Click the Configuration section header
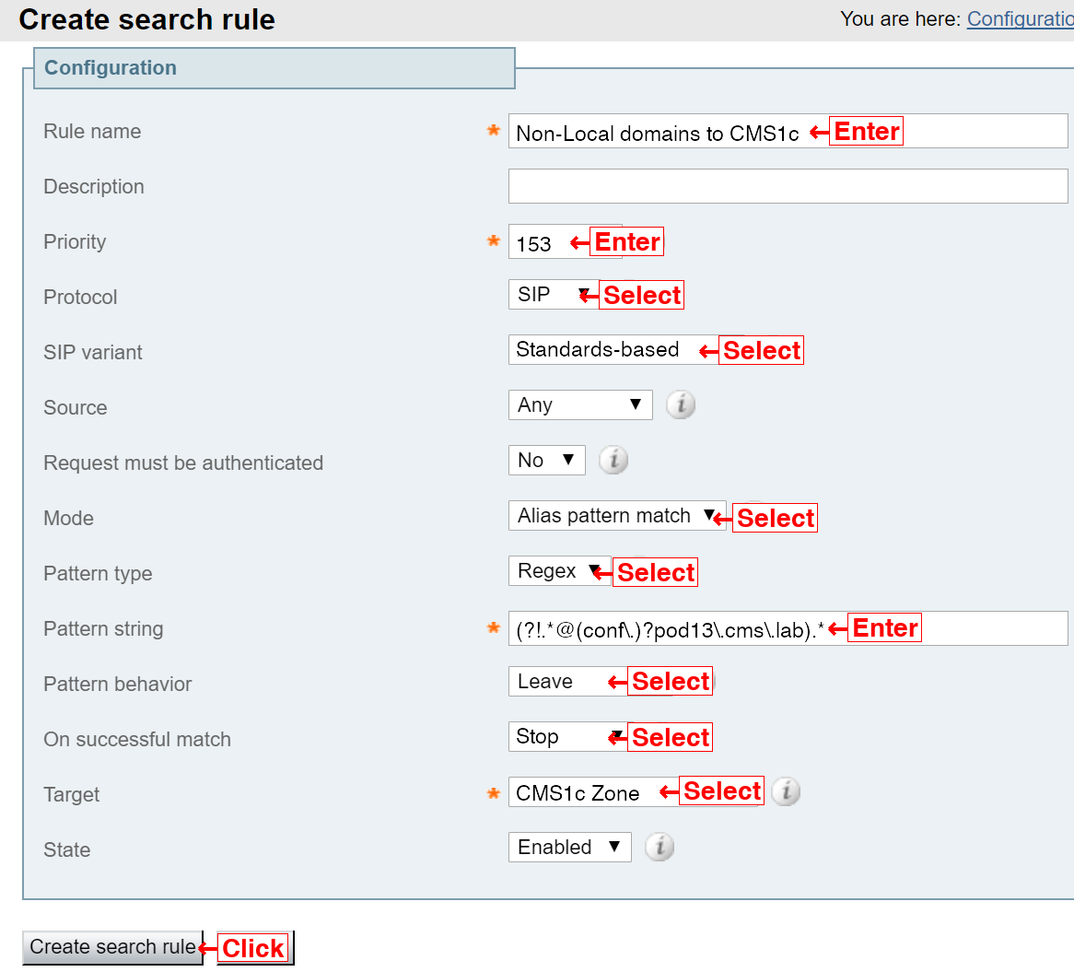The width and height of the screenshot is (1074, 972). (x=274, y=68)
